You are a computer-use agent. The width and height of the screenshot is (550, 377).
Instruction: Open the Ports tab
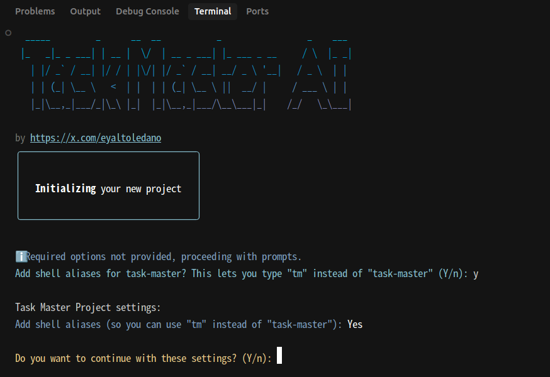(257, 11)
